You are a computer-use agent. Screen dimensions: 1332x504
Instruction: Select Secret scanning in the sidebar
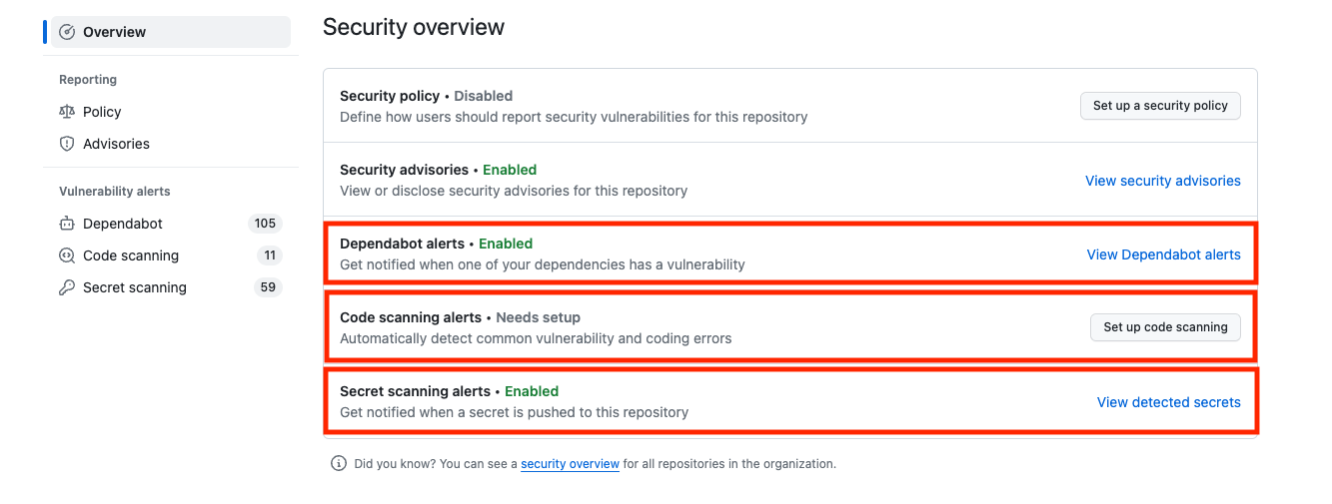click(171, 287)
